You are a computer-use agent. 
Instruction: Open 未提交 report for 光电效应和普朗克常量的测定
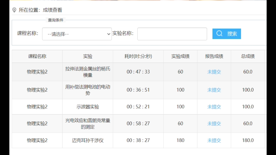point(214,124)
